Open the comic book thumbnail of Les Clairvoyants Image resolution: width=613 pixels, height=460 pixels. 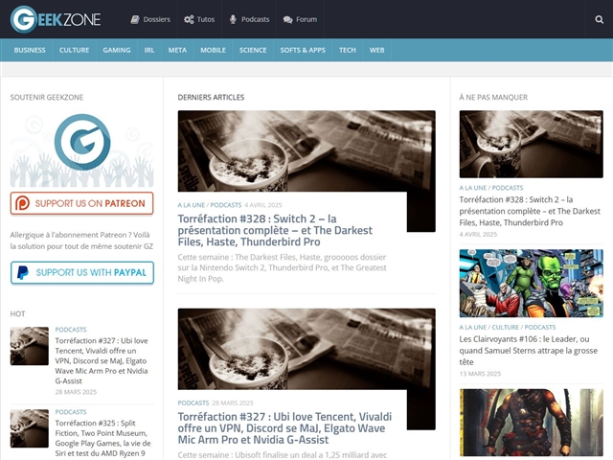(x=531, y=284)
